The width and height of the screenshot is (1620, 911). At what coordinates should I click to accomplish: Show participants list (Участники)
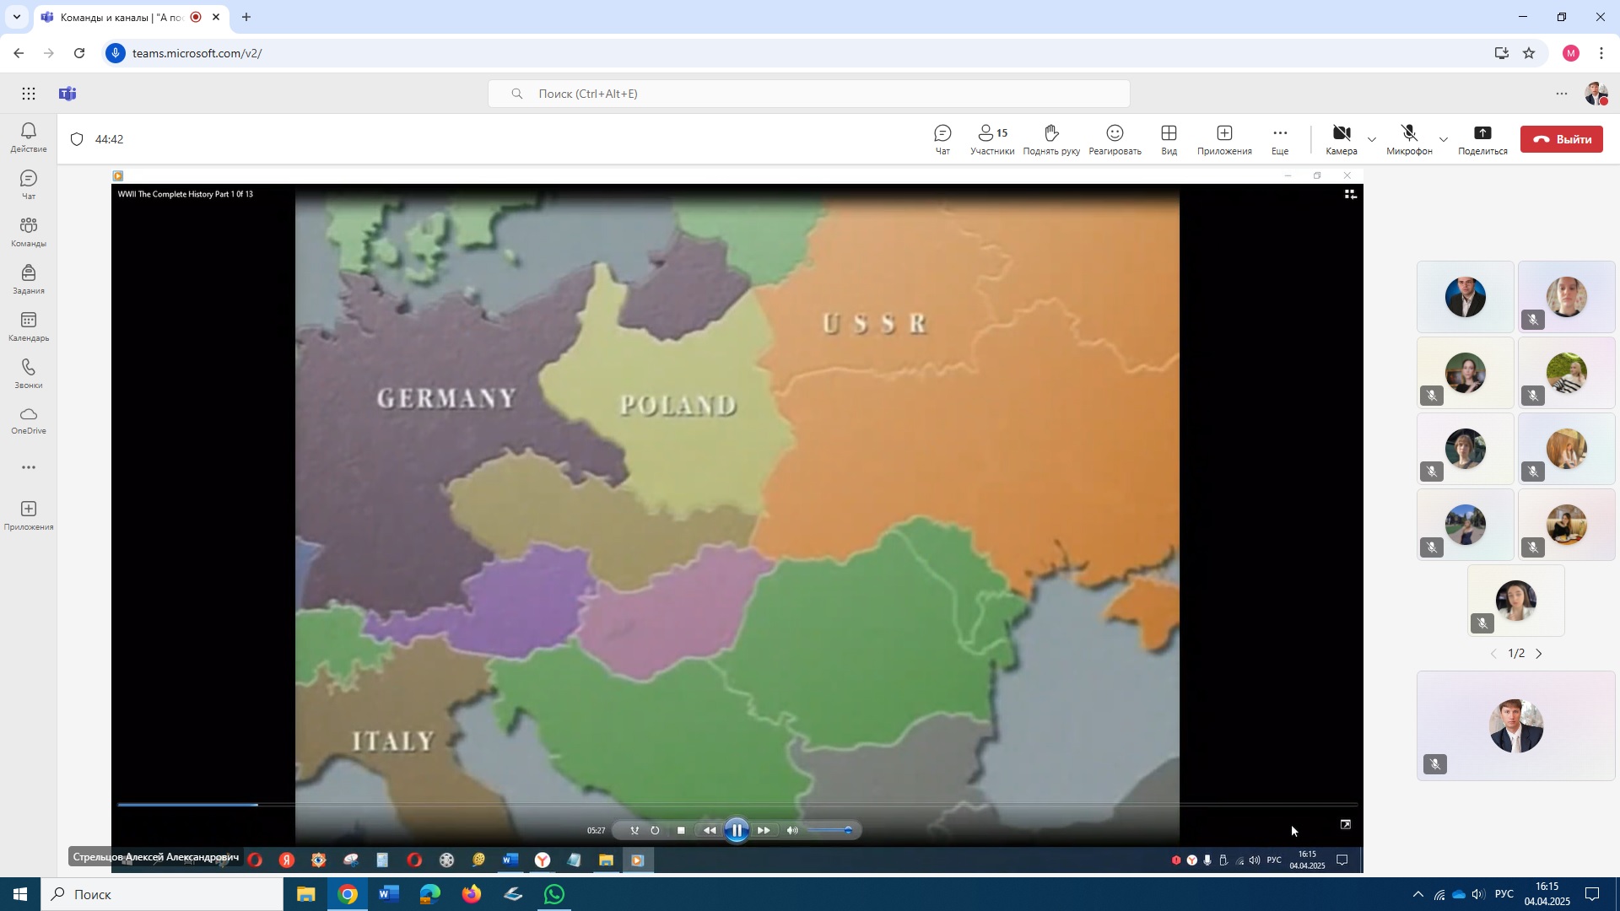click(x=992, y=139)
